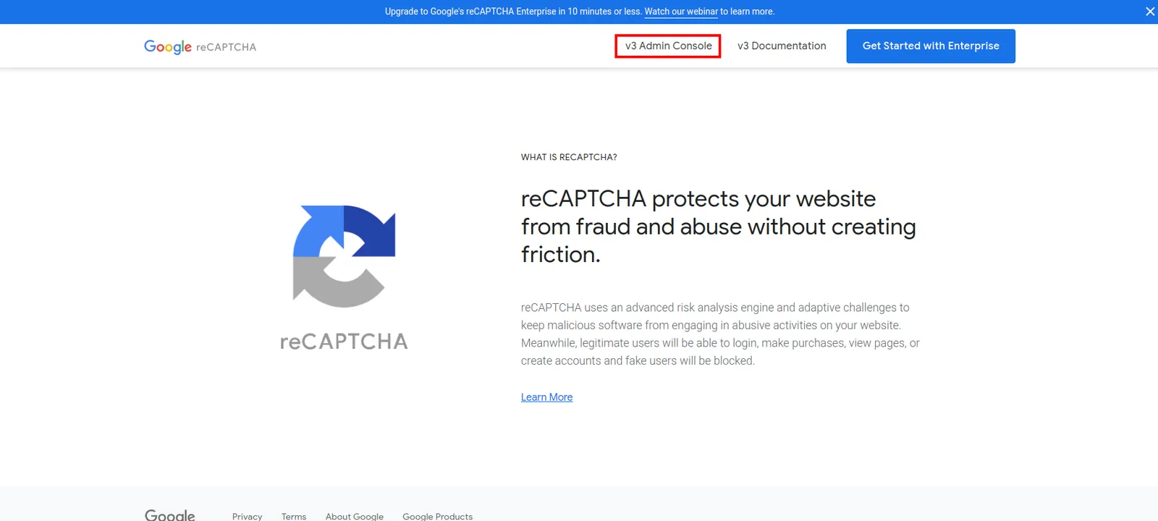Click the headline about protecting your website
The height and width of the screenshot is (521, 1158).
[719, 226]
